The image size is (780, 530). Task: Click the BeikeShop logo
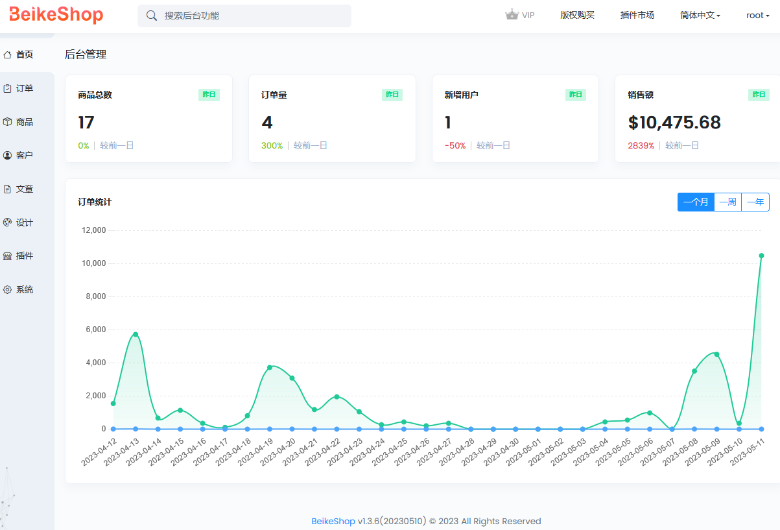click(x=56, y=15)
